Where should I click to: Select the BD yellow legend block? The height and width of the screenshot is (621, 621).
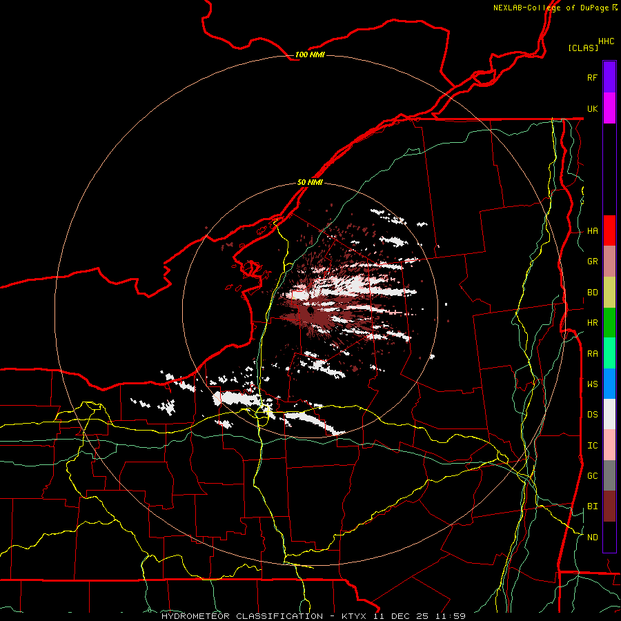coord(609,293)
